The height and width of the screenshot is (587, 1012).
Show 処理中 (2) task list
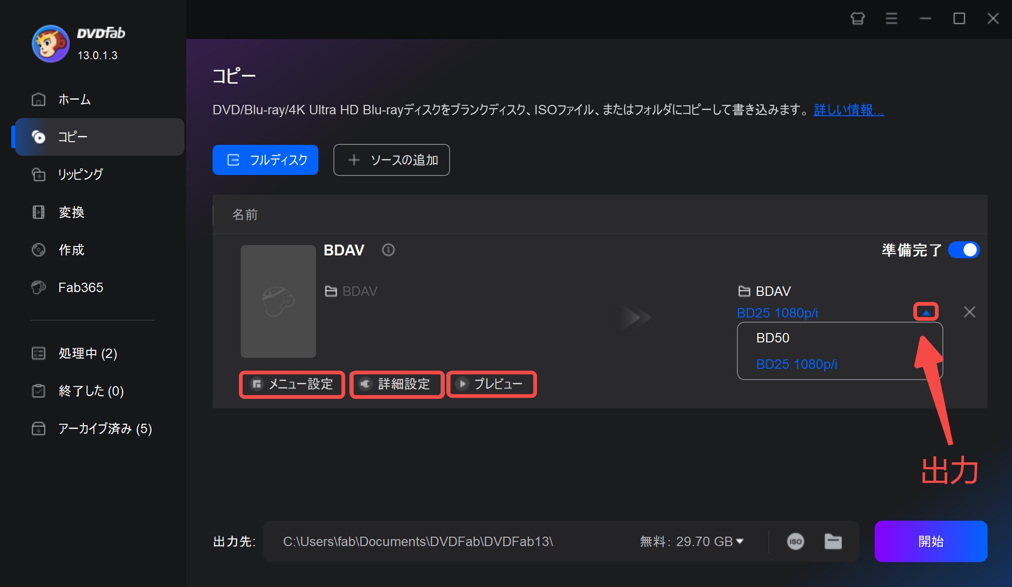click(99, 353)
